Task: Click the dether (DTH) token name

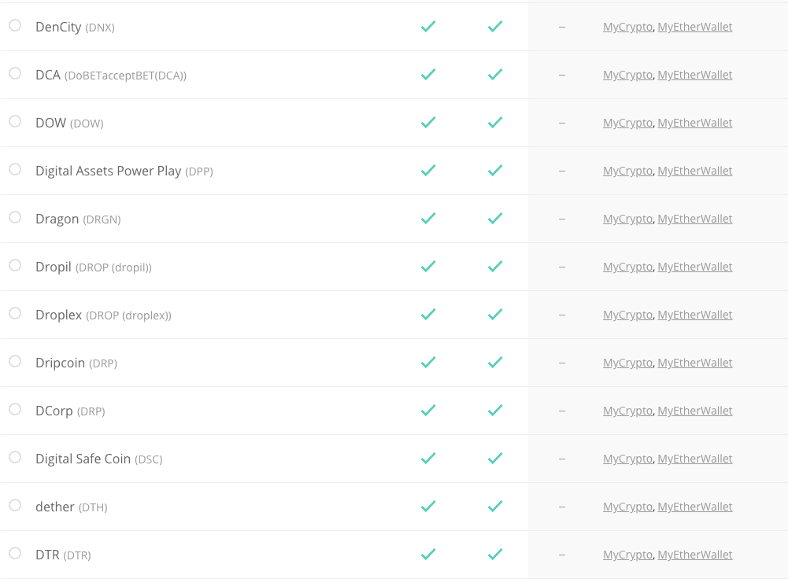Action: [x=71, y=507]
